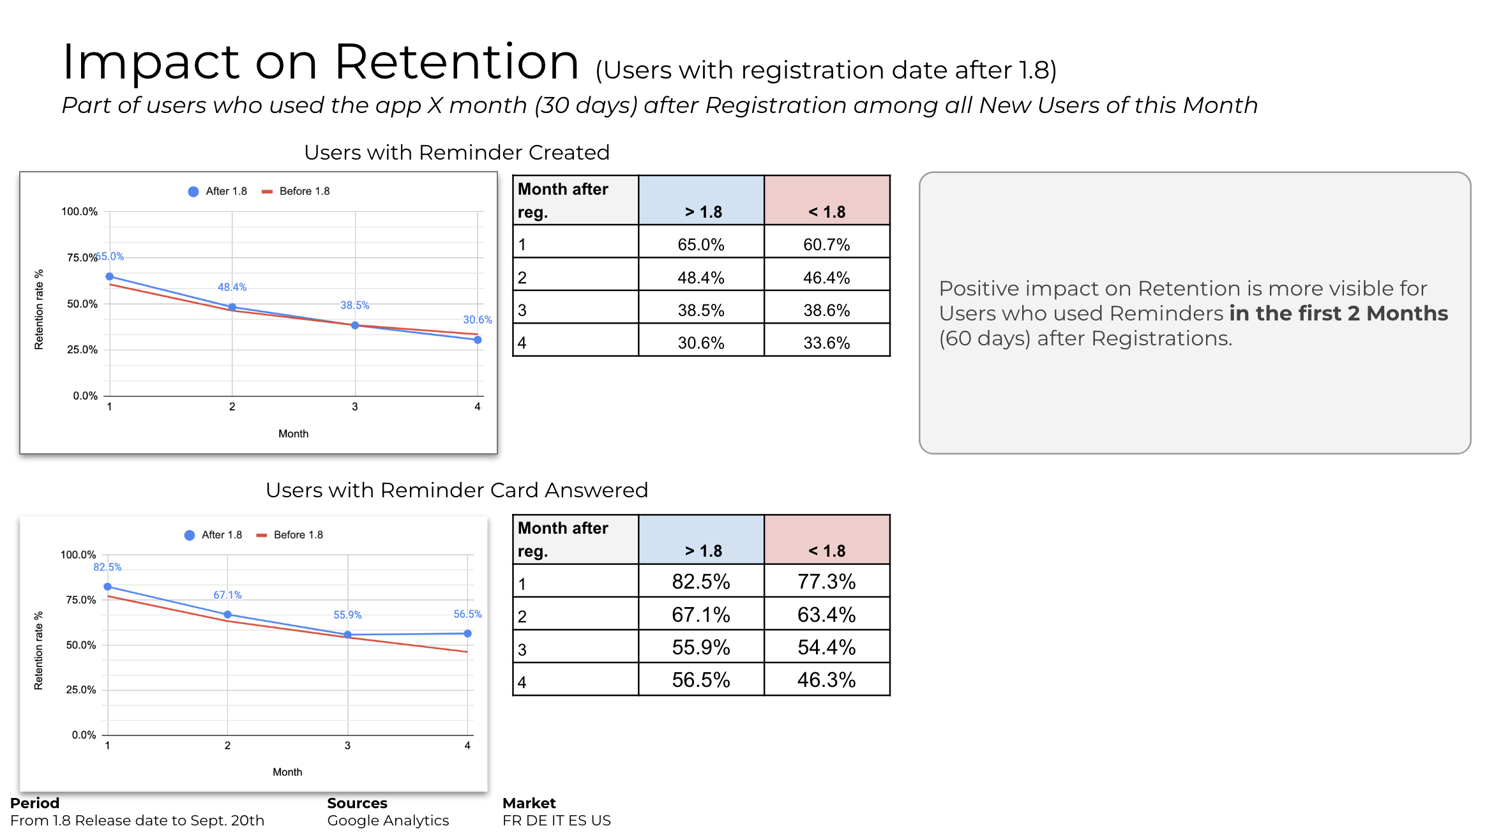The width and height of the screenshot is (1494, 835).
Task: Click the red Before 1.8 legend marker in Reminder Card Answered chart
Action: [262, 536]
